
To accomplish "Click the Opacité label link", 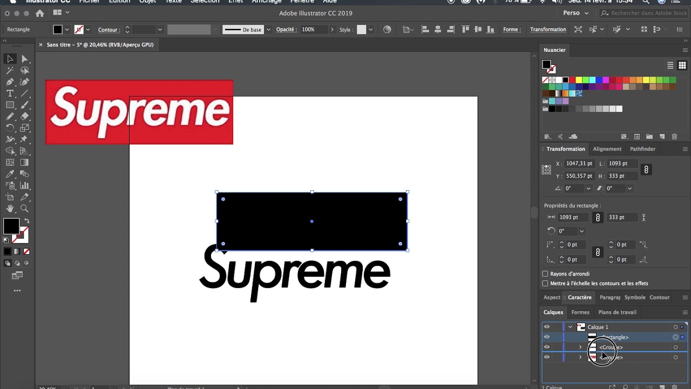I will (286, 30).
